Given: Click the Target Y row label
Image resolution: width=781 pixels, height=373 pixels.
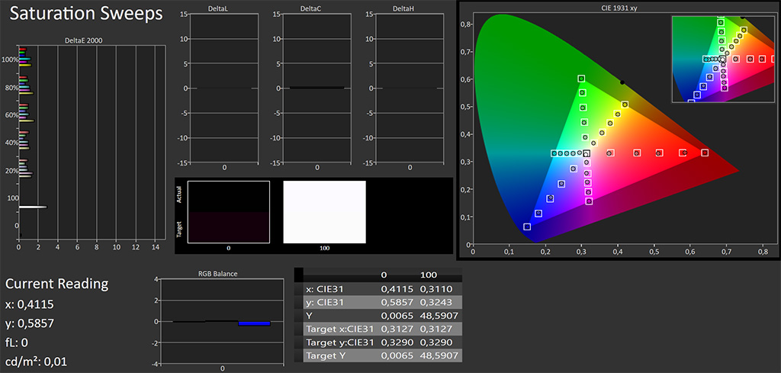Looking at the screenshot, I should [x=324, y=355].
